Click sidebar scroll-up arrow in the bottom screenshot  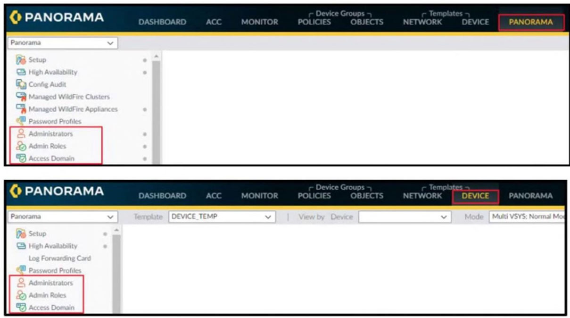[x=116, y=230]
